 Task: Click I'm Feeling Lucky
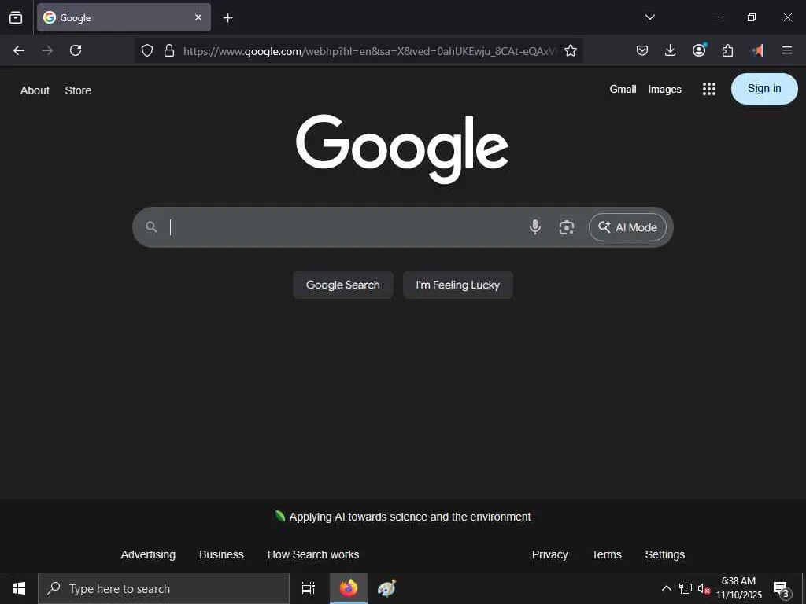click(x=458, y=285)
